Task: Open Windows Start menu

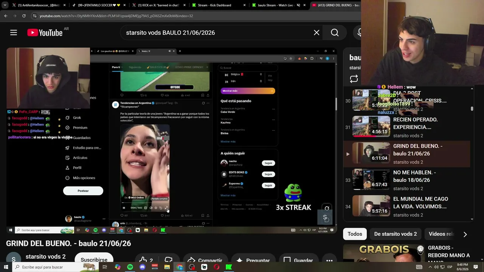Action: pyautogui.click(x=6, y=267)
